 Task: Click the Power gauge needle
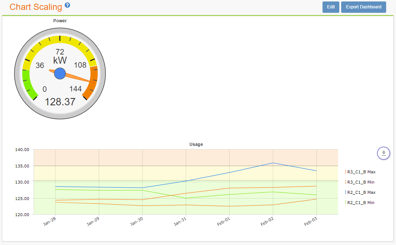(77, 77)
